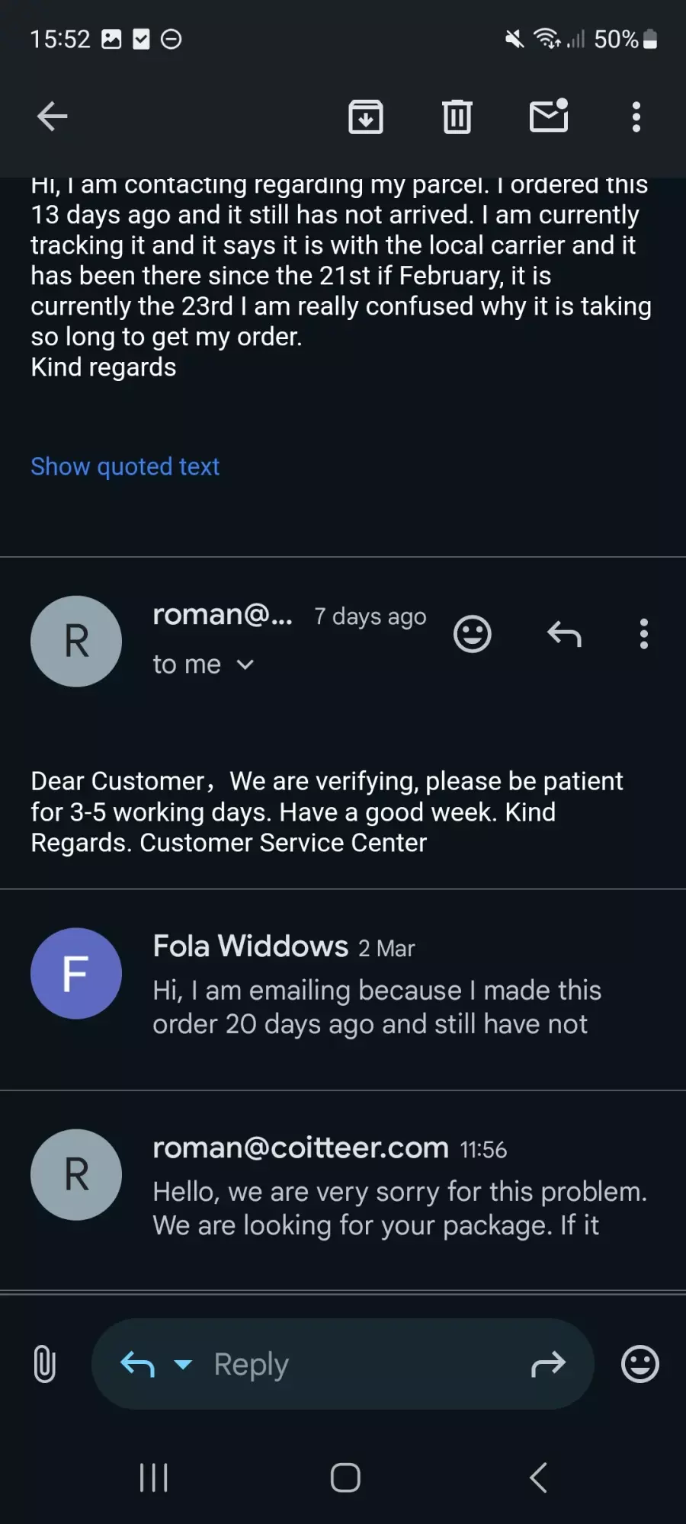Open emoji picker beside reply box

pyautogui.click(x=640, y=1364)
